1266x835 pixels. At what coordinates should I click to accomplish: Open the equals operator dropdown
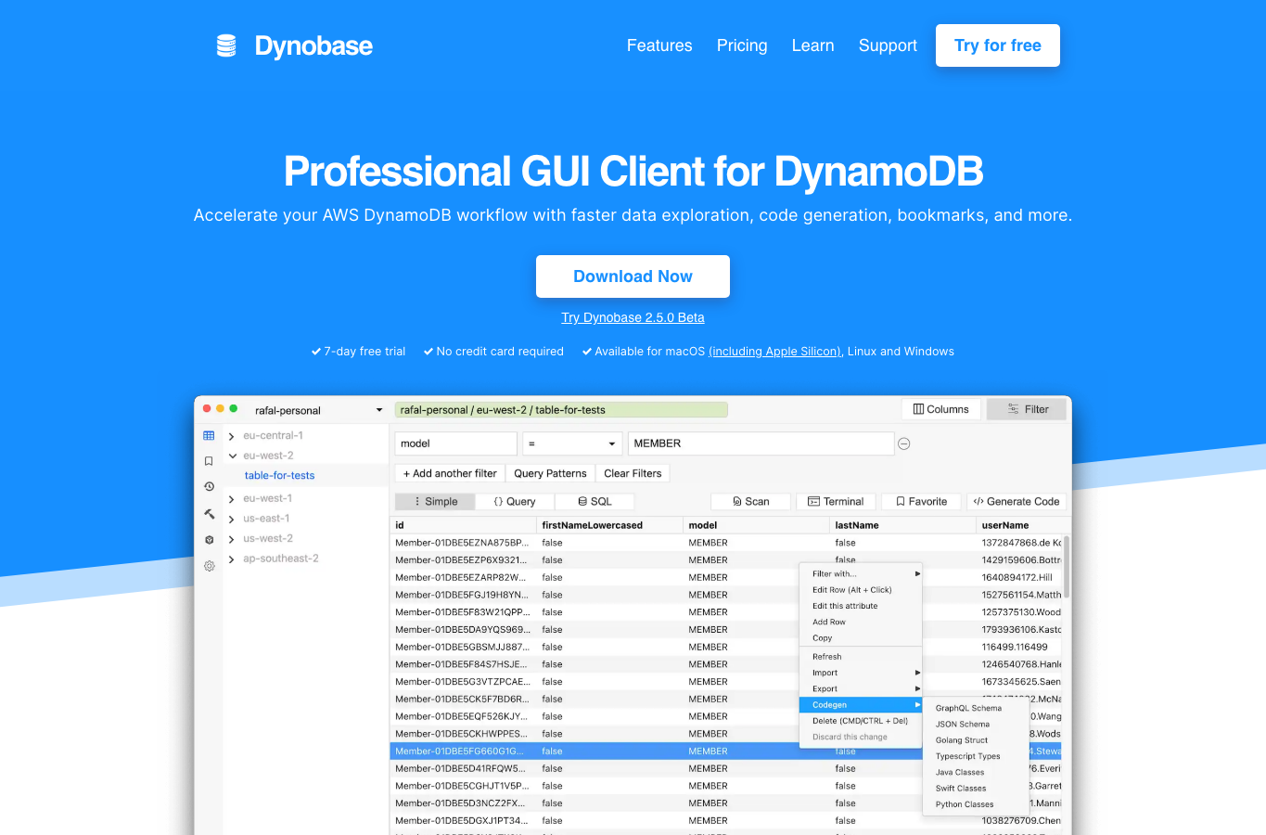tap(571, 443)
